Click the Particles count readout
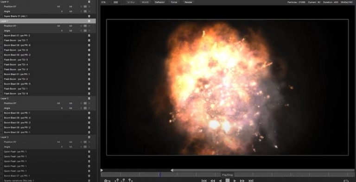Image resolution: width=356 pixels, height=182 pixels. click(296, 2)
